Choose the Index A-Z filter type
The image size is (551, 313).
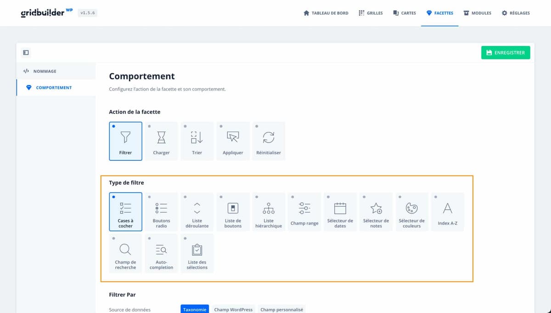coord(447,212)
